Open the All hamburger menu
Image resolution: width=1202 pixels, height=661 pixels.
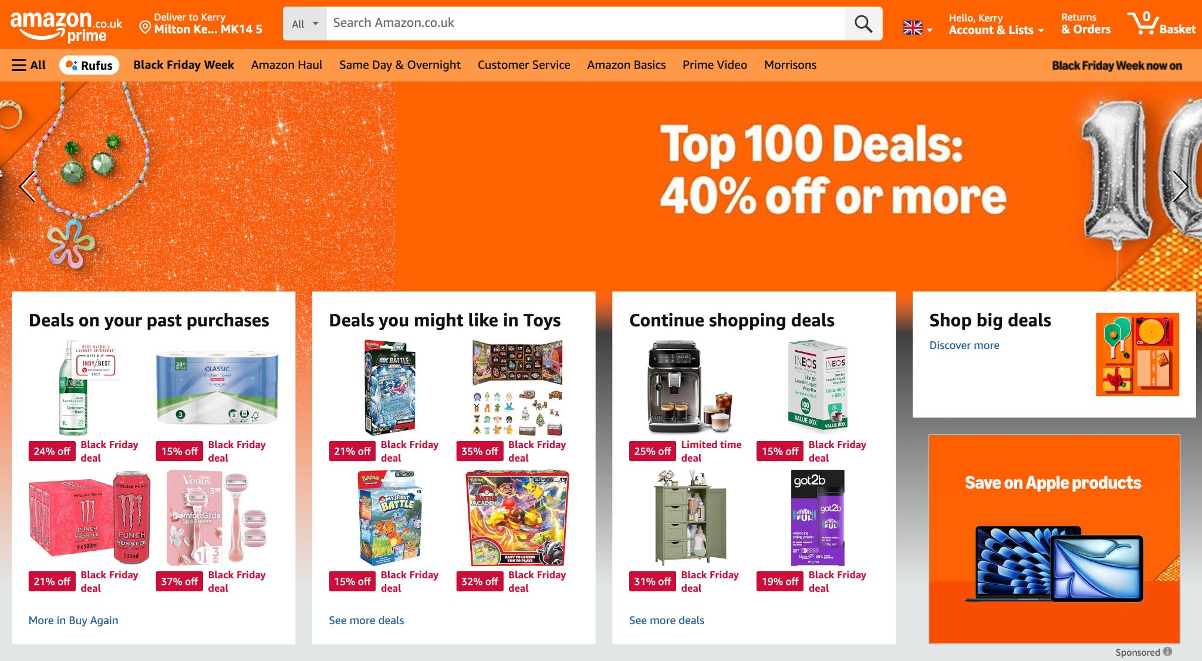28,65
